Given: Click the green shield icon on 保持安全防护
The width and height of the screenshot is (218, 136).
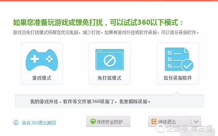Looking at the screenshot, I should (x=93, y=121).
